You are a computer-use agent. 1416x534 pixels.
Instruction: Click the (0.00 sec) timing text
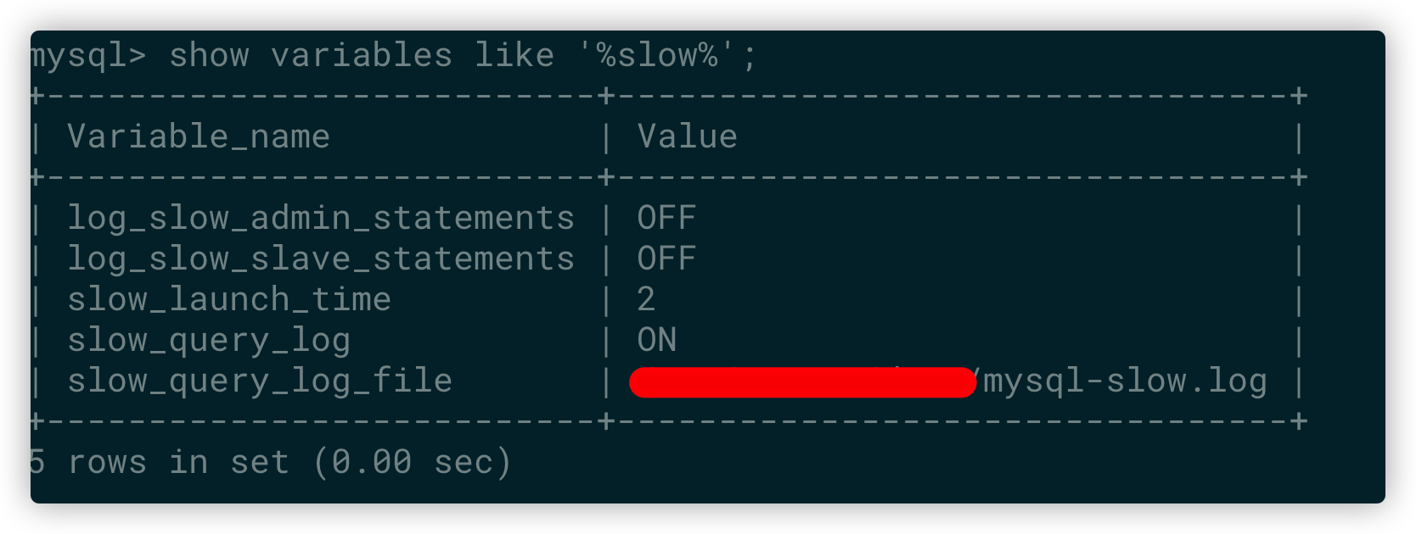click(x=413, y=462)
